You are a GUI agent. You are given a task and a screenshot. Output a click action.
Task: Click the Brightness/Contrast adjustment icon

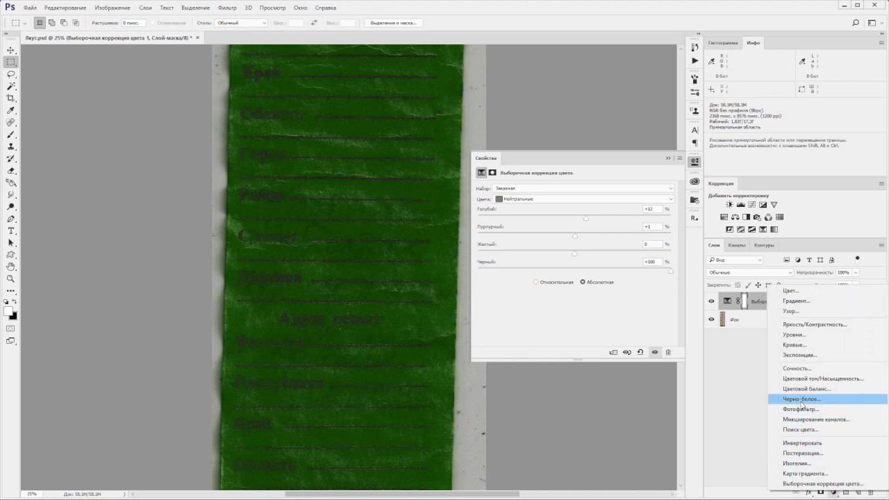[729, 205]
